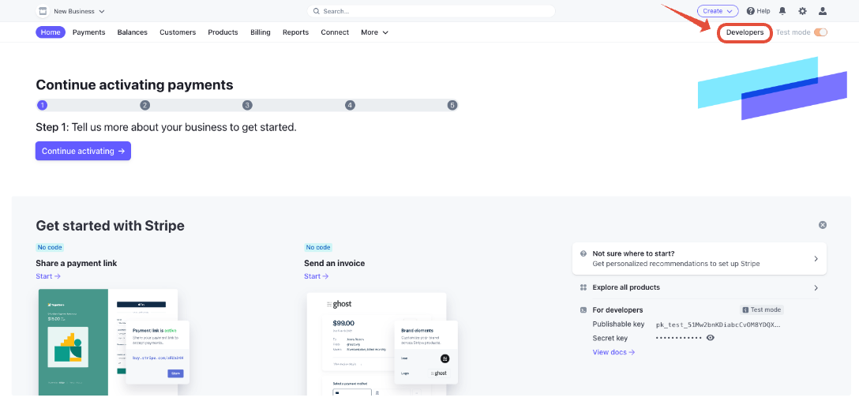Open the Customers tab
The width and height of the screenshot is (859, 405).
pos(178,32)
